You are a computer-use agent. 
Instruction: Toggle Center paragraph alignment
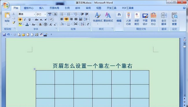point(66,19)
